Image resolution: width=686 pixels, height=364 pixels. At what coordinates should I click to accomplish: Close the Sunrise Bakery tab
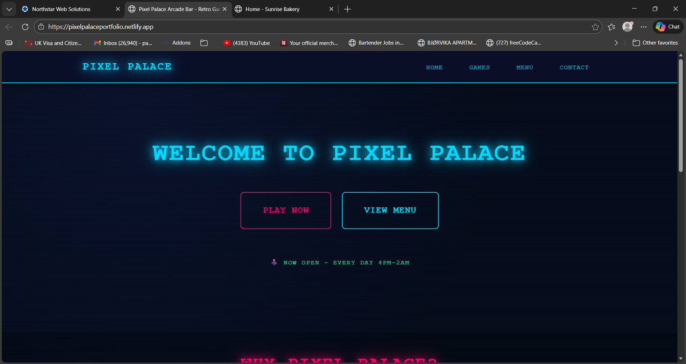[x=332, y=9]
